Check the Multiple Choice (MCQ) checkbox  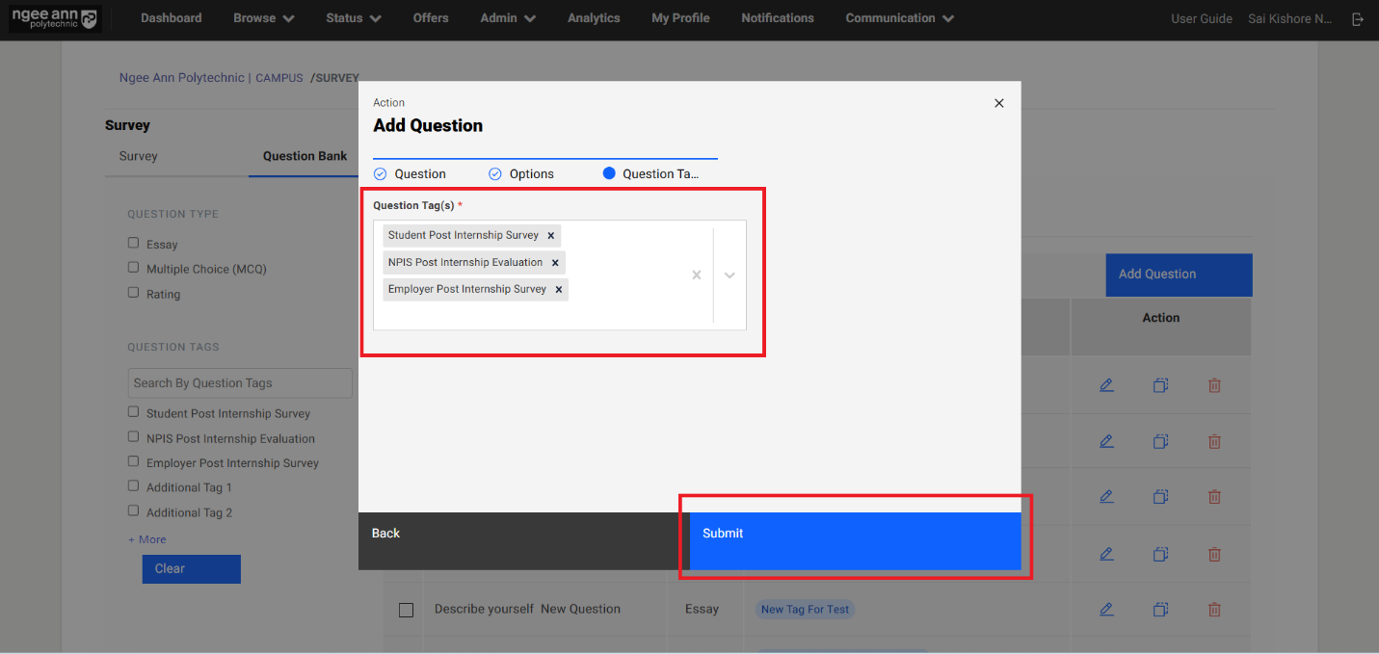click(134, 268)
